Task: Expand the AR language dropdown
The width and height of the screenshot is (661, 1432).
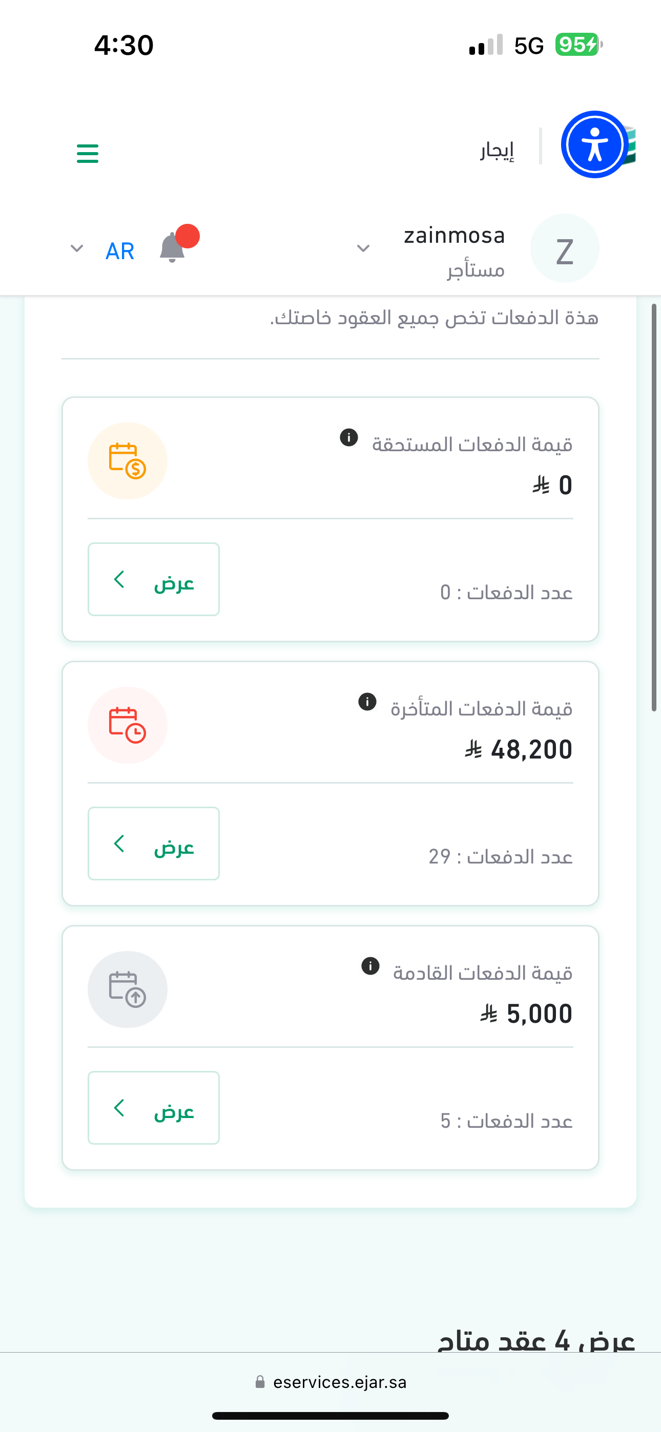Action: [x=77, y=248]
